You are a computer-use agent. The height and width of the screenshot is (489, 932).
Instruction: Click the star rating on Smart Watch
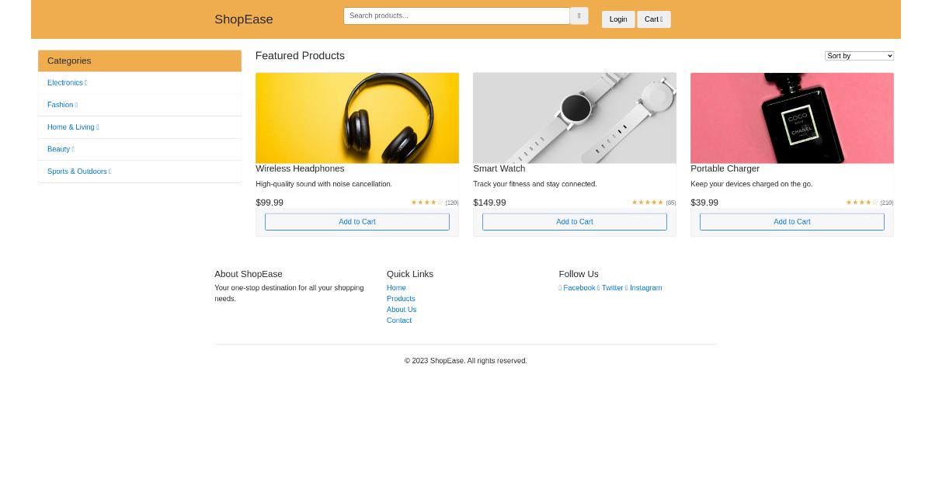click(647, 202)
